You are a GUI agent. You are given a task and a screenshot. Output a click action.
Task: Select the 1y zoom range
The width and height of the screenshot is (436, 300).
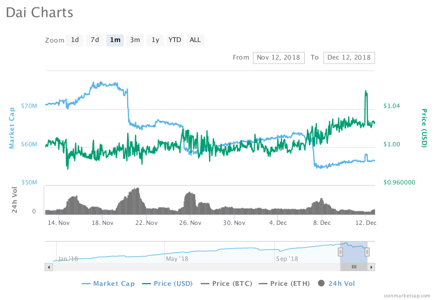[155, 40]
